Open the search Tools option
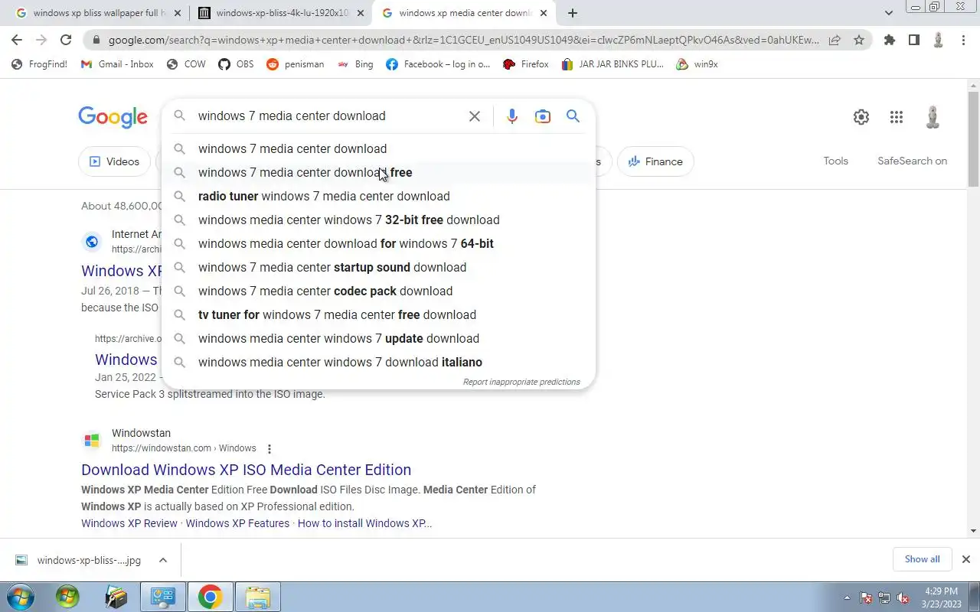The height and width of the screenshot is (612, 980). point(835,161)
